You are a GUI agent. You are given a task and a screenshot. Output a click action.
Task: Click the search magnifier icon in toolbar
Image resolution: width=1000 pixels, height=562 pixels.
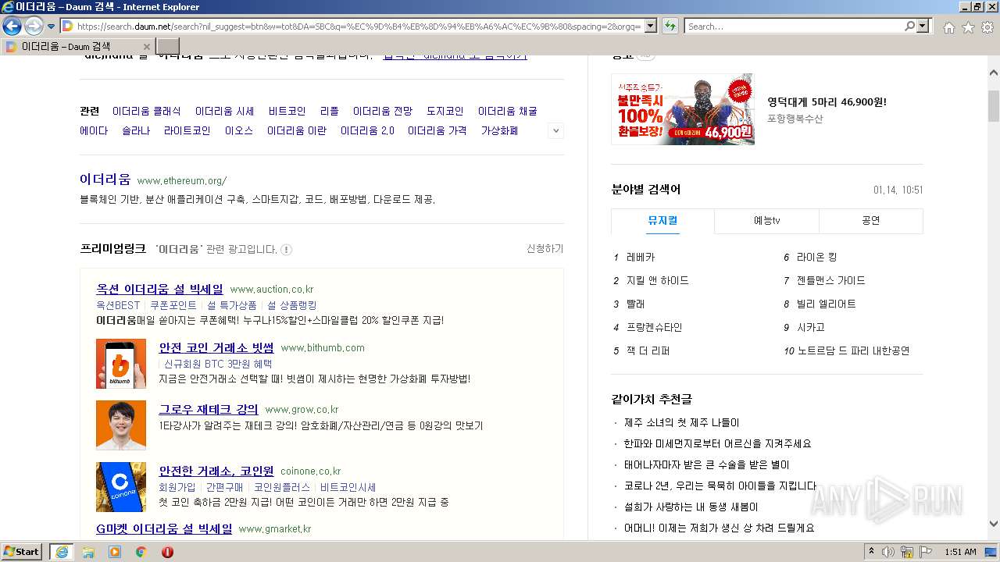[x=909, y=27]
